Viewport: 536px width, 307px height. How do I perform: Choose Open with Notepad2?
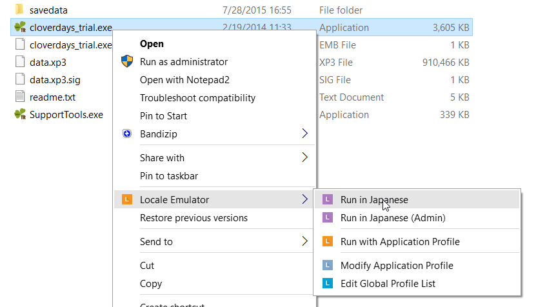[x=184, y=80]
